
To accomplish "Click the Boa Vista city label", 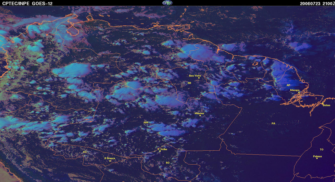I will pos(195,76).
